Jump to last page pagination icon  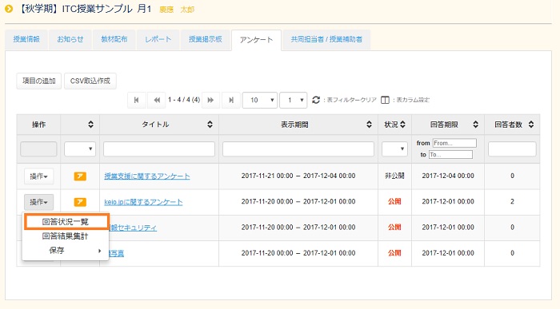point(231,100)
